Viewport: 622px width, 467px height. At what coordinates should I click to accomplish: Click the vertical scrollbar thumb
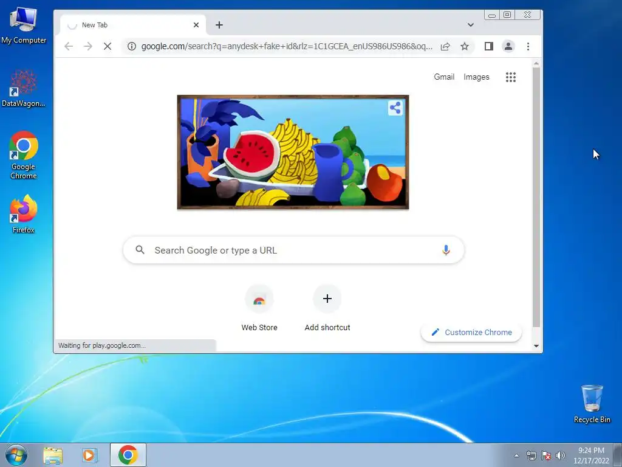click(x=536, y=198)
